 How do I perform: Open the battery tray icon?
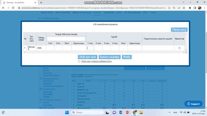click(x=189, y=112)
